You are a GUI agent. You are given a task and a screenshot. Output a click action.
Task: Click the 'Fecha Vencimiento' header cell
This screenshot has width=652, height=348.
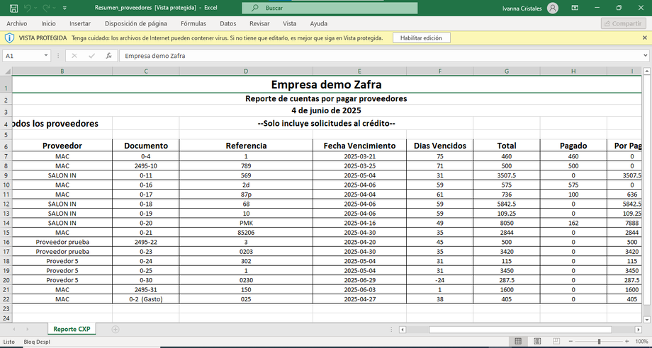click(360, 146)
